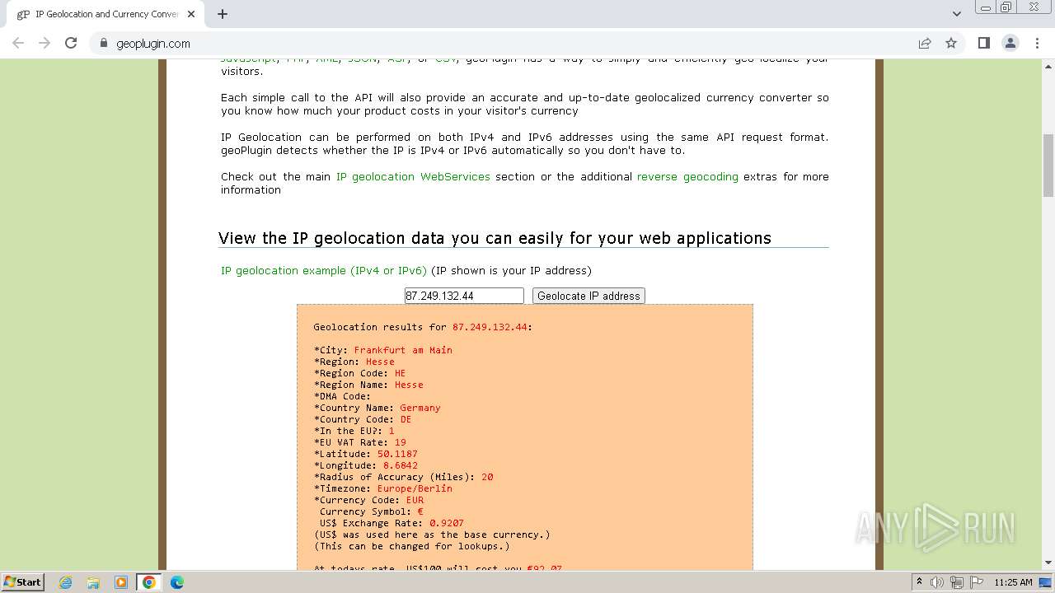Go forward to next page
The image size is (1055, 593).
(45, 43)
